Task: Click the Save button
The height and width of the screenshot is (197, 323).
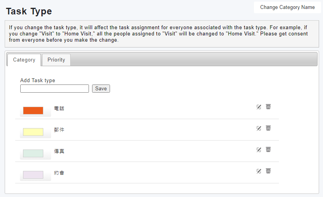Action: point(101,89)
